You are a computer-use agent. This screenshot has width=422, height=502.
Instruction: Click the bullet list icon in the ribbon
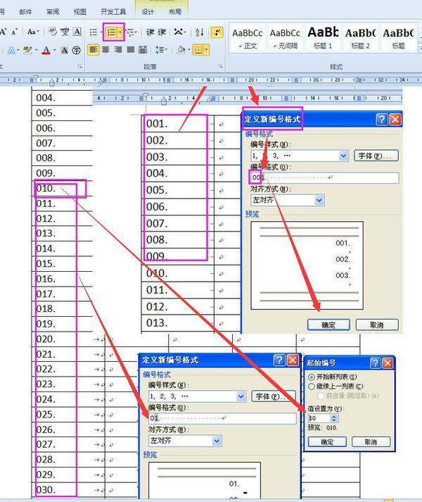point(94,32)
